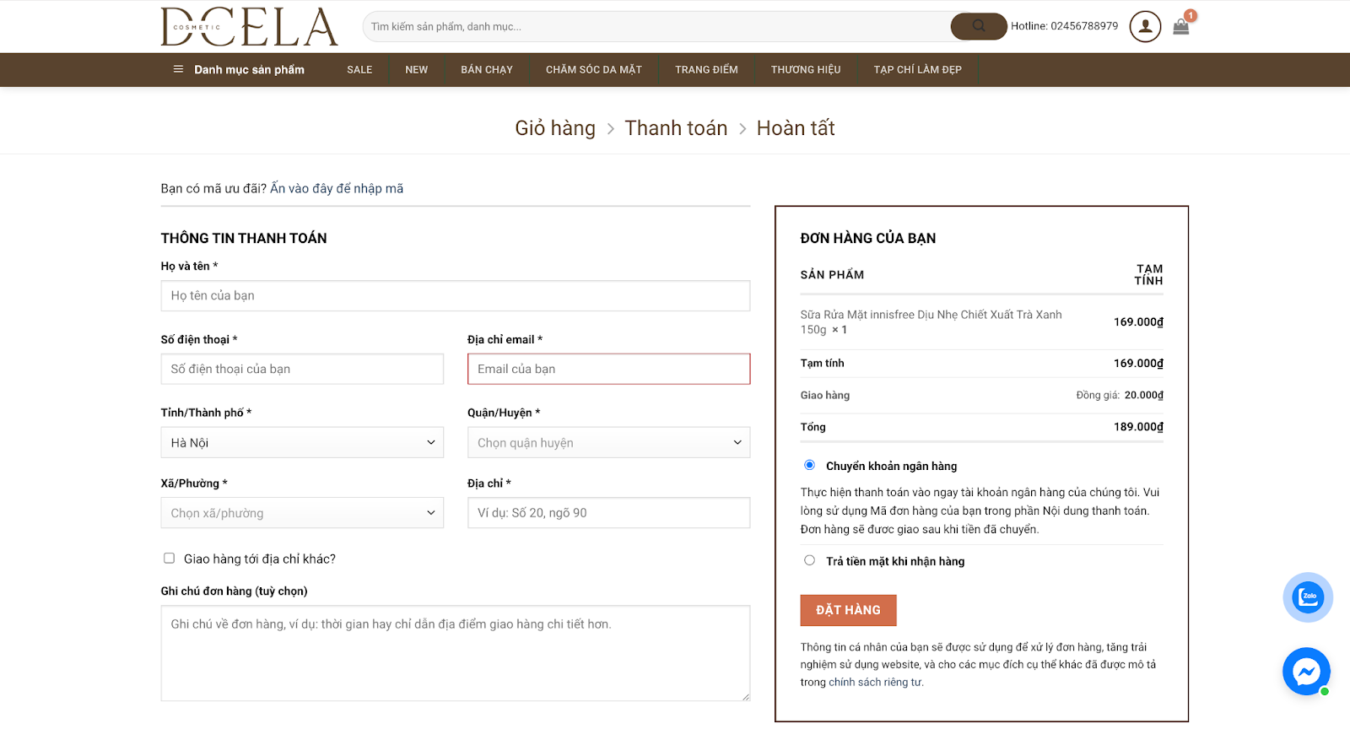Open the chính sách riêng tư link
Image resolution: width=1350 pixels, height=729 pixels.
875,682
